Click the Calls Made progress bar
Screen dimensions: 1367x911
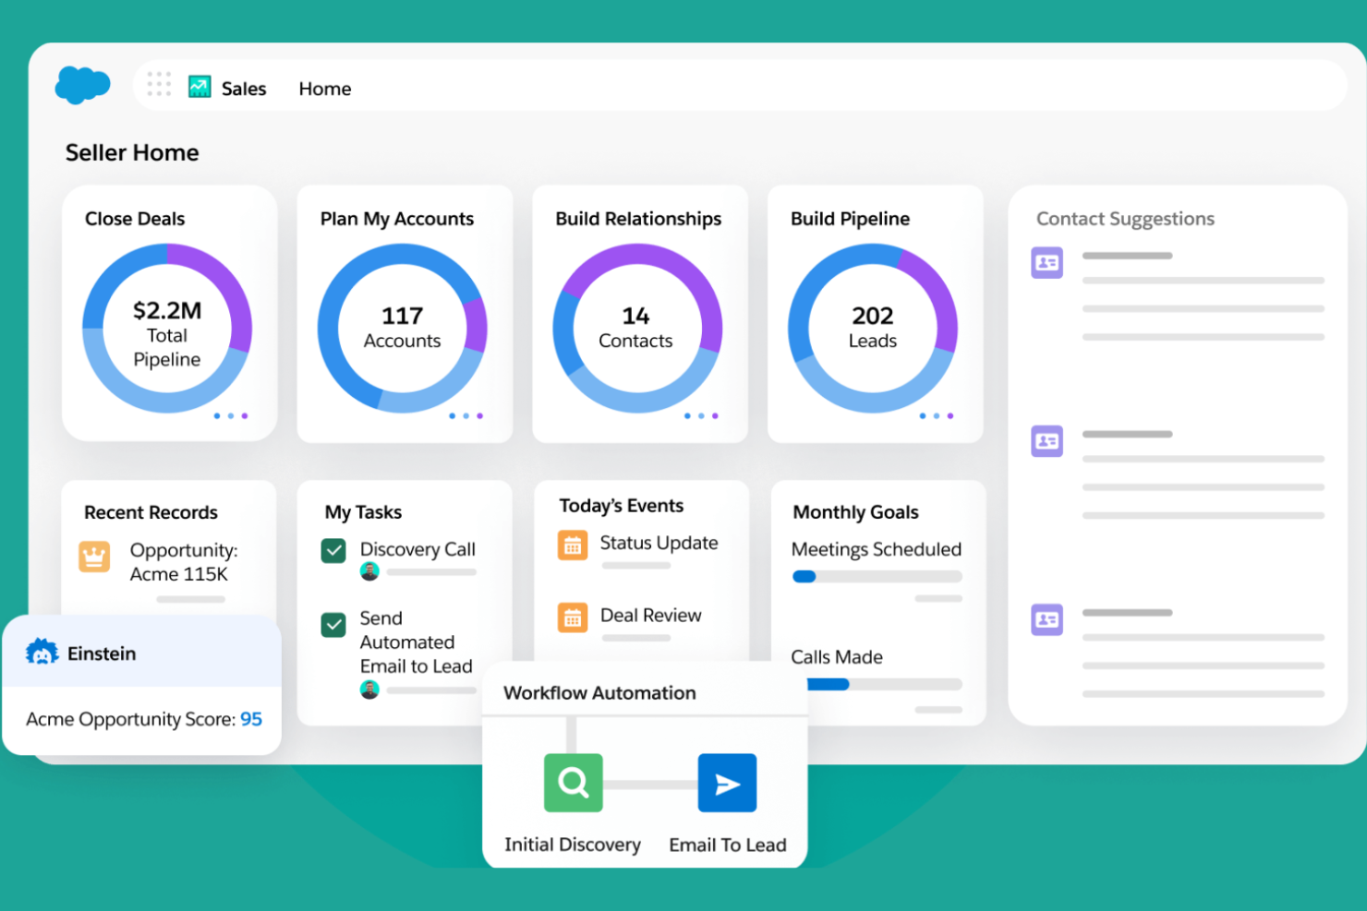click(x=885, y=685)
